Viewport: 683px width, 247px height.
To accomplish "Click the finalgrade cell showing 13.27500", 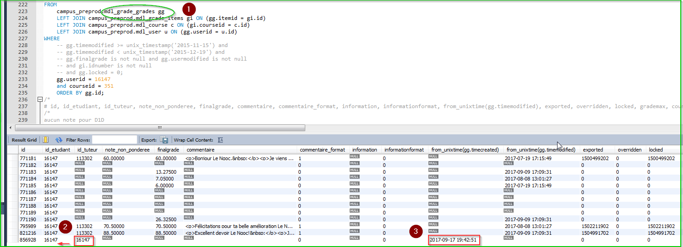I will [166, 172].
